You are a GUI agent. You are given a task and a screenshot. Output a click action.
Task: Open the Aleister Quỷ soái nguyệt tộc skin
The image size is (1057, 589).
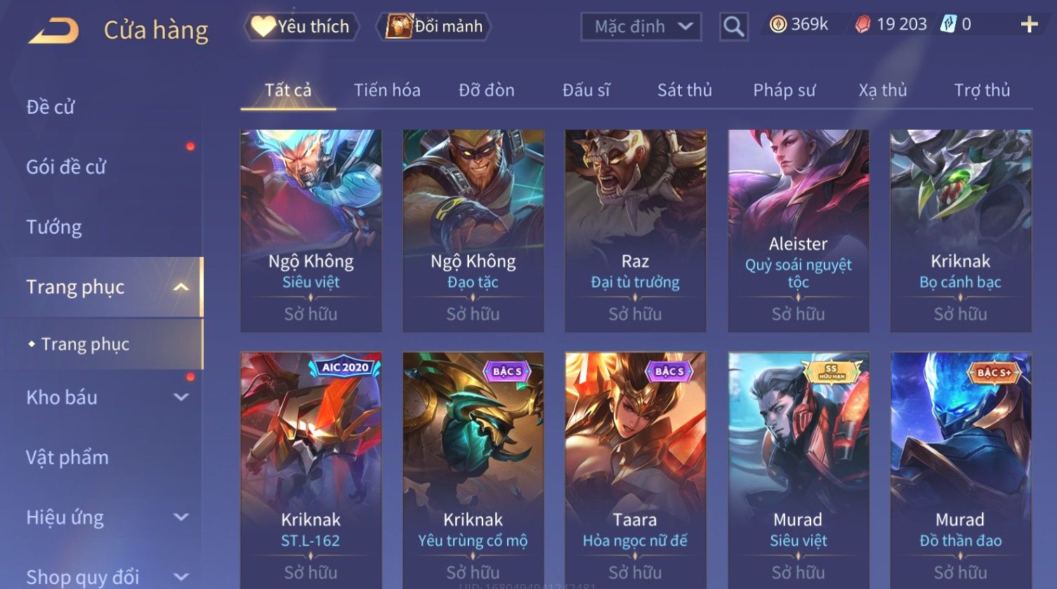pos(799,230)
